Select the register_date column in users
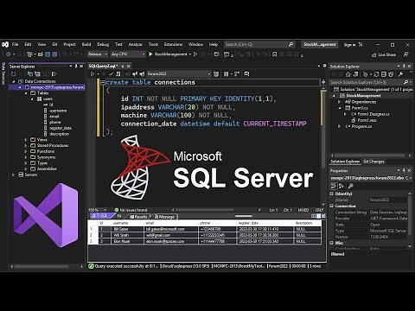 61,128
